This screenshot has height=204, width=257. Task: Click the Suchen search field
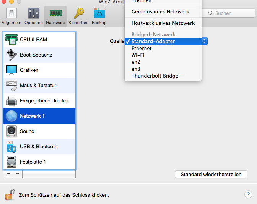point(229,13)
